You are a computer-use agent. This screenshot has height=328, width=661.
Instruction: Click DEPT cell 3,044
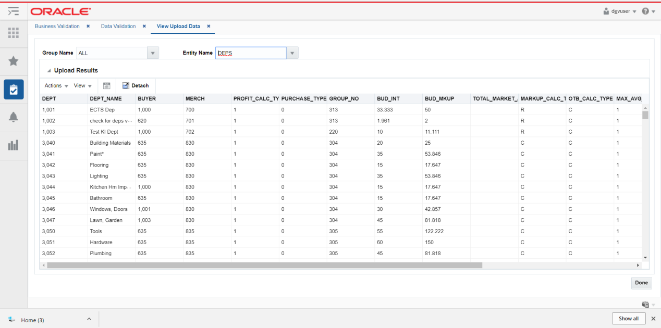(x=48, y=187)
